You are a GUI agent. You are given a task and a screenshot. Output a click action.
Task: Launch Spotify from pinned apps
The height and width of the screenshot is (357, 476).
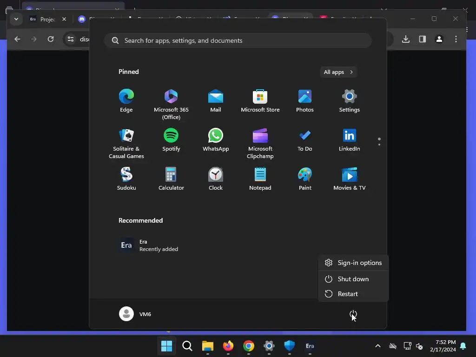[x=171, y=140]
